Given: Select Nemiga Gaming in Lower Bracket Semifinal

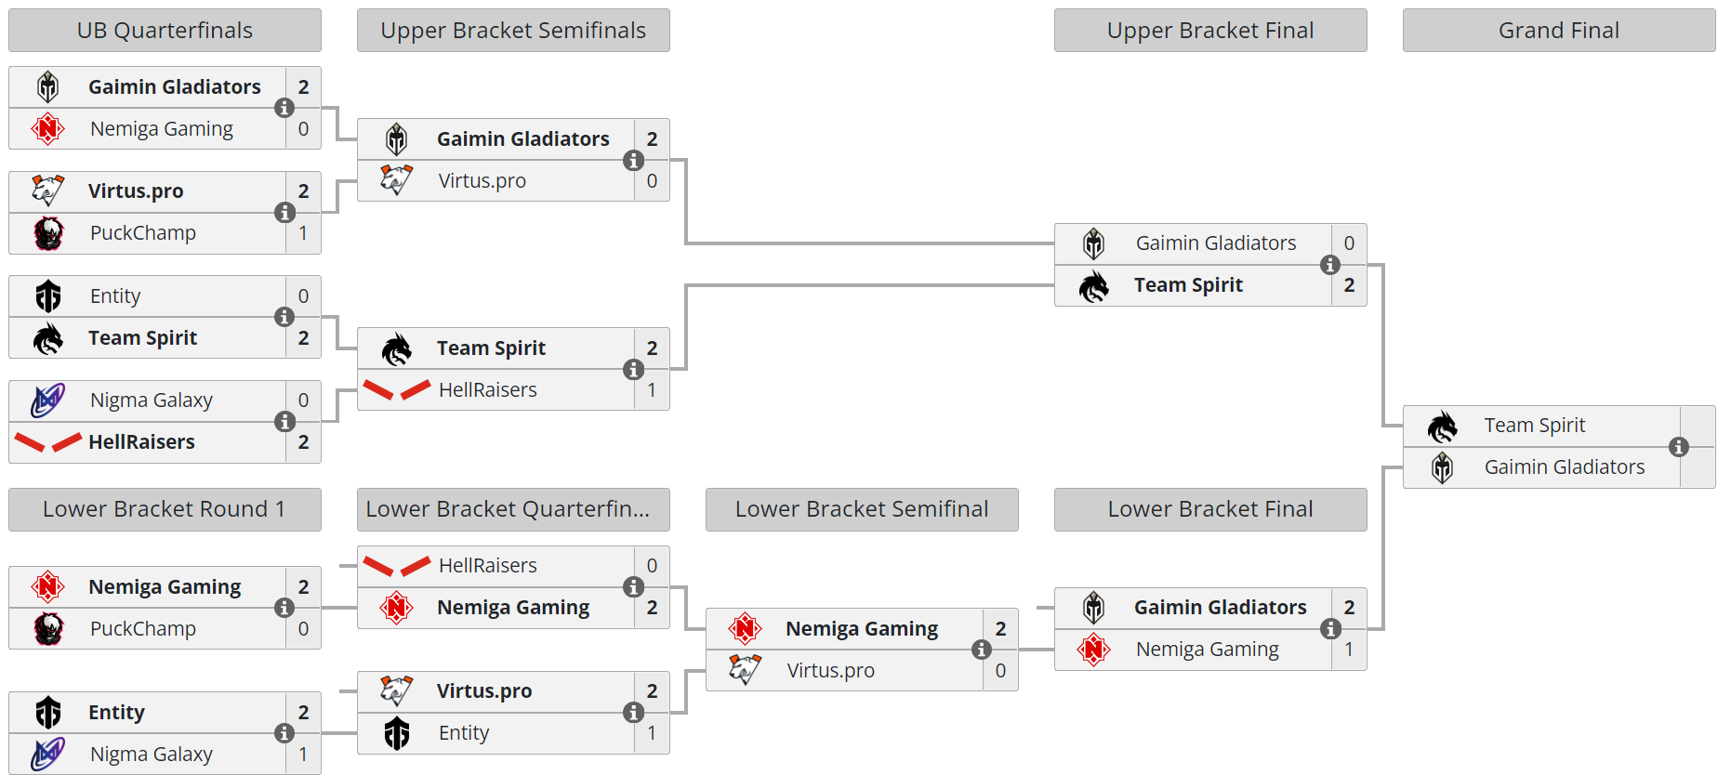Looking at the screenshot, I should [861, 629].
